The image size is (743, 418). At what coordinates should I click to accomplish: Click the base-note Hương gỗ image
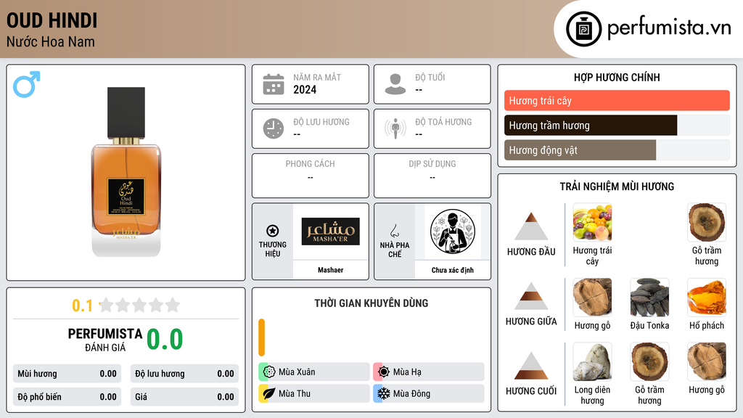(707, 362)
